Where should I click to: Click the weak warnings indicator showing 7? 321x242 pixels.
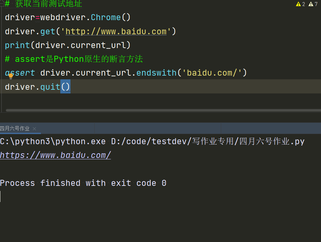coord(313,4)
